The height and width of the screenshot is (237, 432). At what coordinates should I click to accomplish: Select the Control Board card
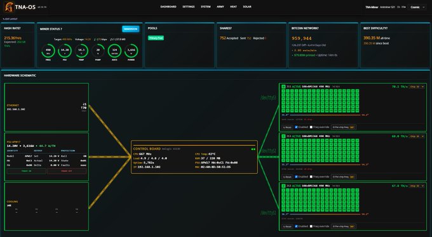tap(194, 157)
